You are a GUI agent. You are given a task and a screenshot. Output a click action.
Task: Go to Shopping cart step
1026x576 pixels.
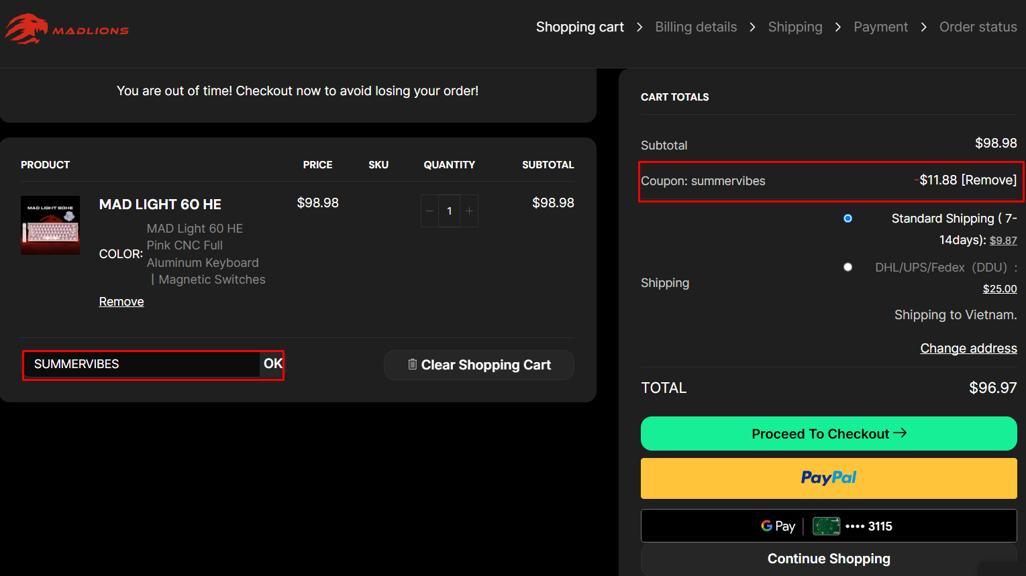(580, 27)
